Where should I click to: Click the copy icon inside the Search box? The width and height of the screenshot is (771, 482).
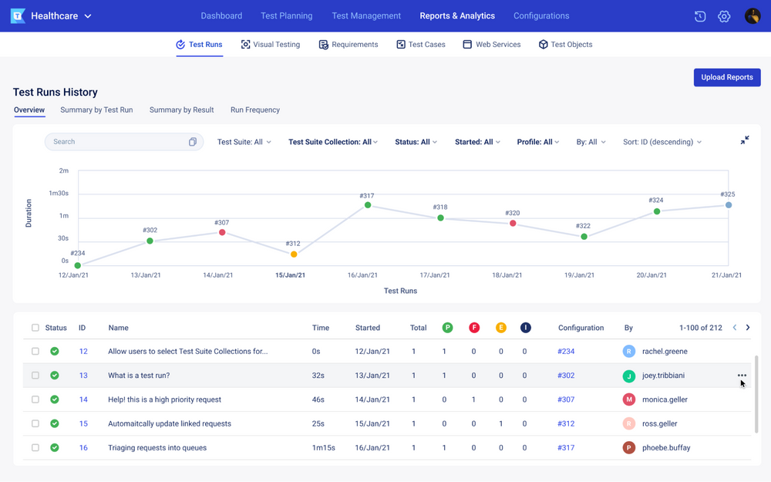pos(192,141)
